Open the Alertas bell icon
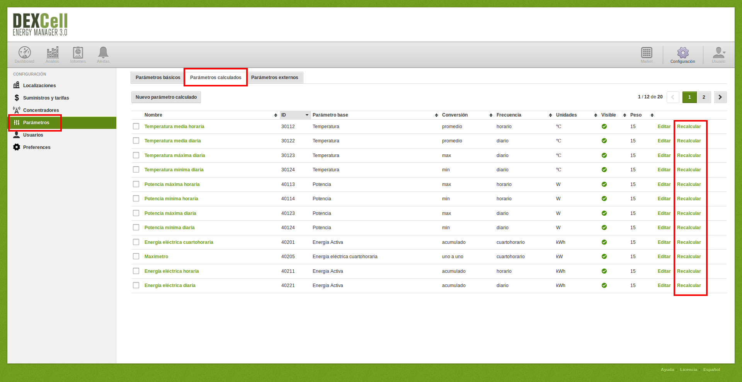Image resolution: width=742 pixels, height=382 pixels. click(103, 52)
